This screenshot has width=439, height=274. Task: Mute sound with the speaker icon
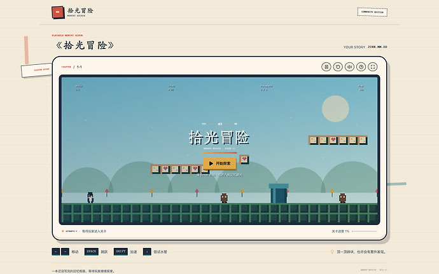coord(349,67)
